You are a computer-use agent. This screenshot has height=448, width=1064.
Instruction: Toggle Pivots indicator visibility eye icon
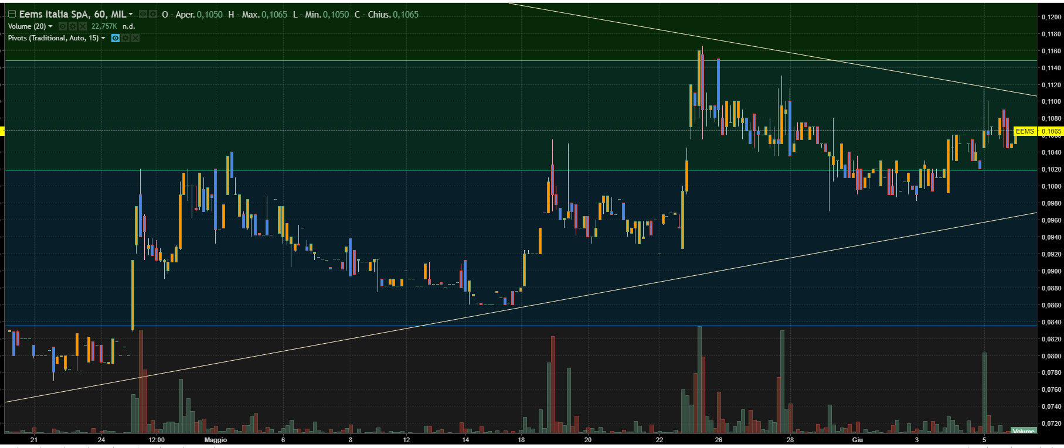point(115,38)
